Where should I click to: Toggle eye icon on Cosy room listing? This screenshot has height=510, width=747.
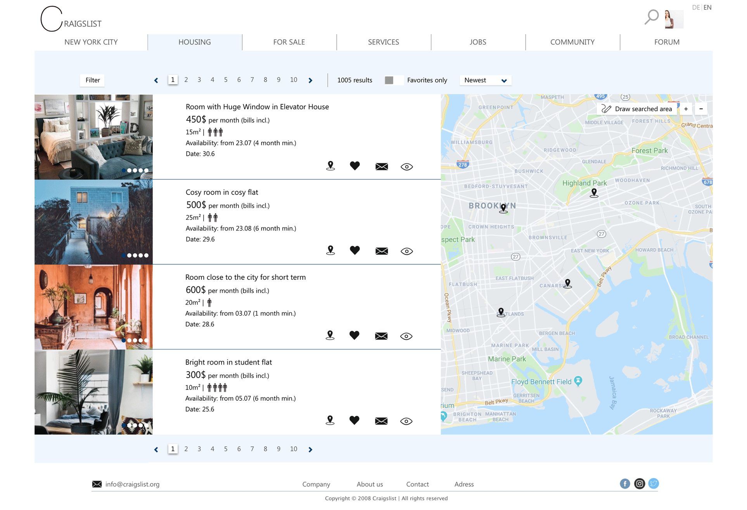point(406,251)
